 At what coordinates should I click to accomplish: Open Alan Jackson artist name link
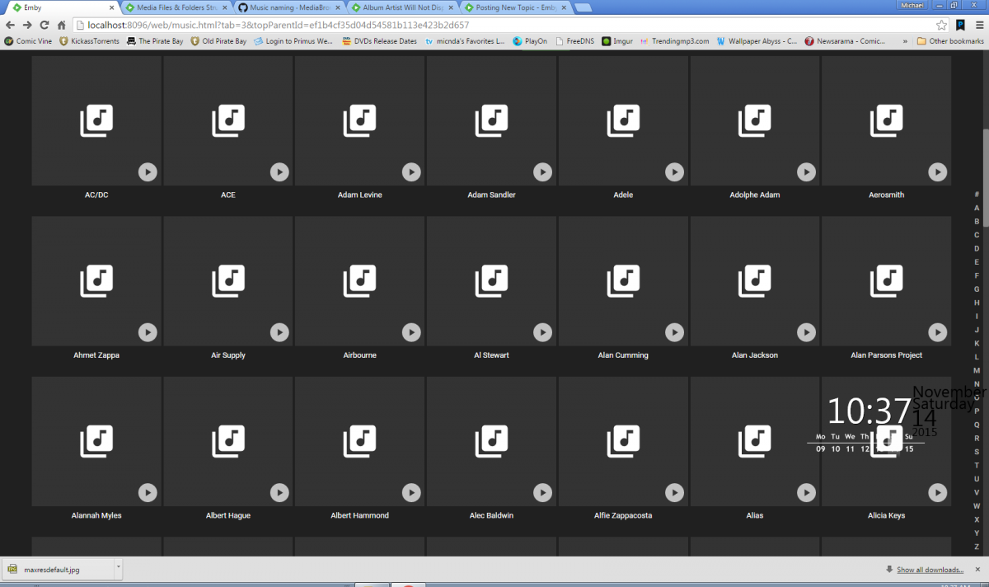point(755,355)
